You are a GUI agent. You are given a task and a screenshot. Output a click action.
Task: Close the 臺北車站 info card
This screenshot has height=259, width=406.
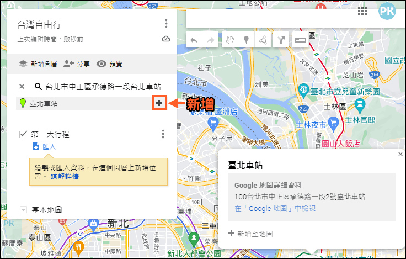400,154
